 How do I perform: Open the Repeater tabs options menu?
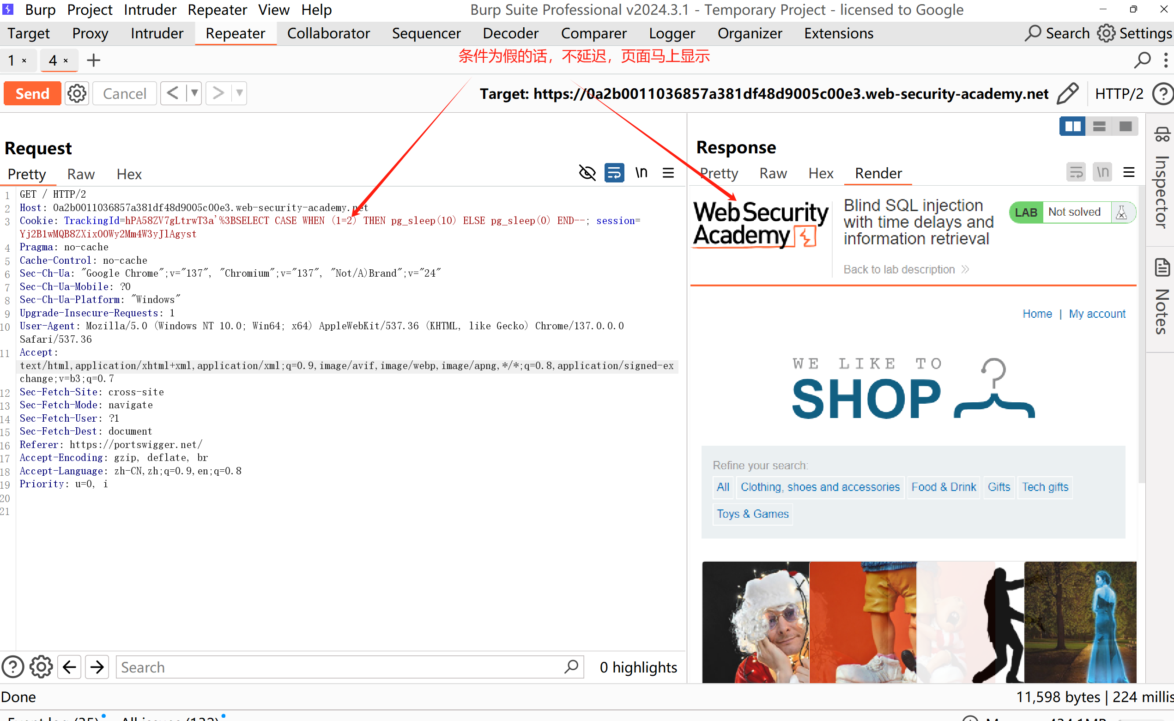coord(1165,61)
